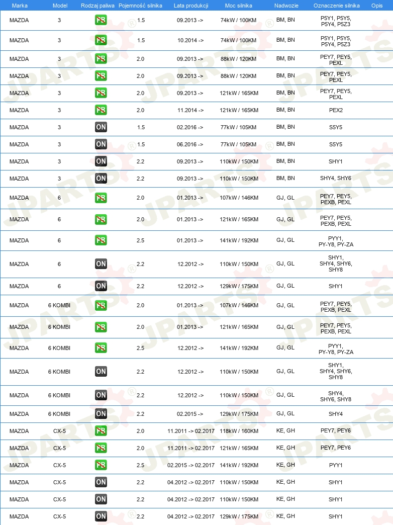
Task: Click petrol icon for 6 KOMBI 2.5 141kW
Action: coord(101,348)
